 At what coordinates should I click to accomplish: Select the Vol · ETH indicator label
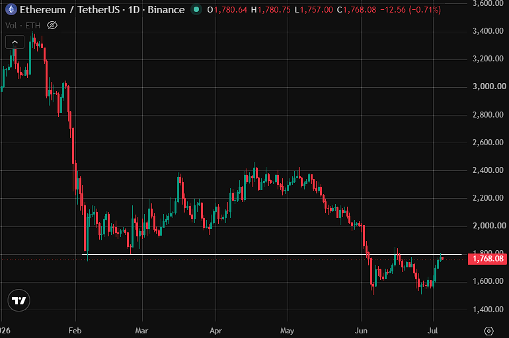(22, 25)
